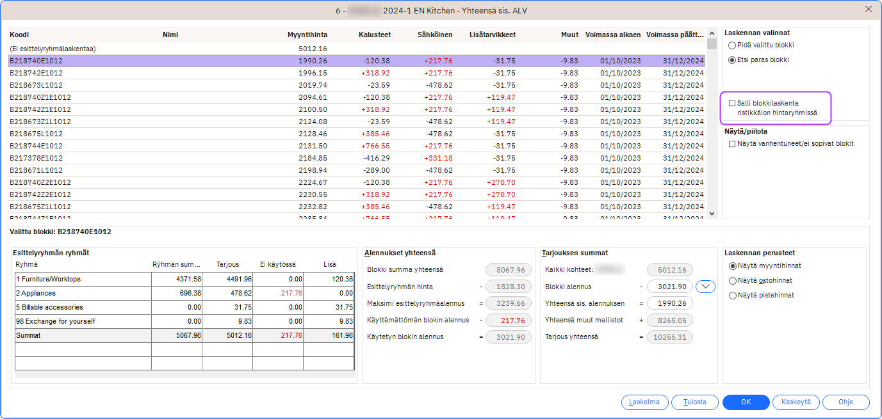
Task: Expand the Blokki alennus dropdown arrow
Action: [705, 287]
